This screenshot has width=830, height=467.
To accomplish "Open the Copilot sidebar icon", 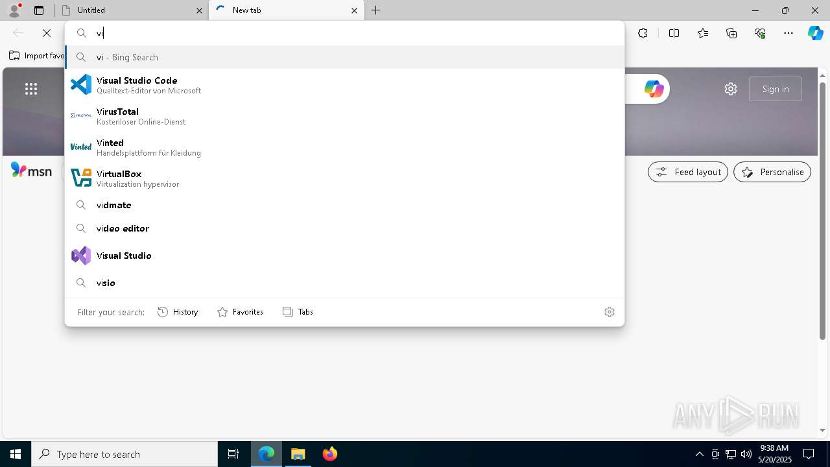I will point(816,33).
